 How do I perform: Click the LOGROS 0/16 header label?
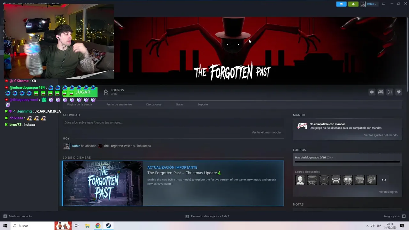117,90
